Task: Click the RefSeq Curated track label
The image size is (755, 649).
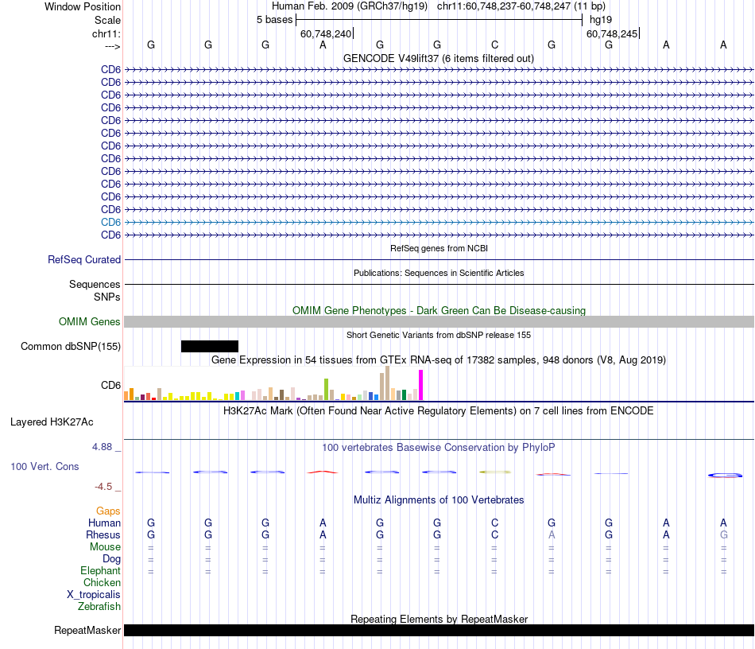Action: [x=84, y=260]
